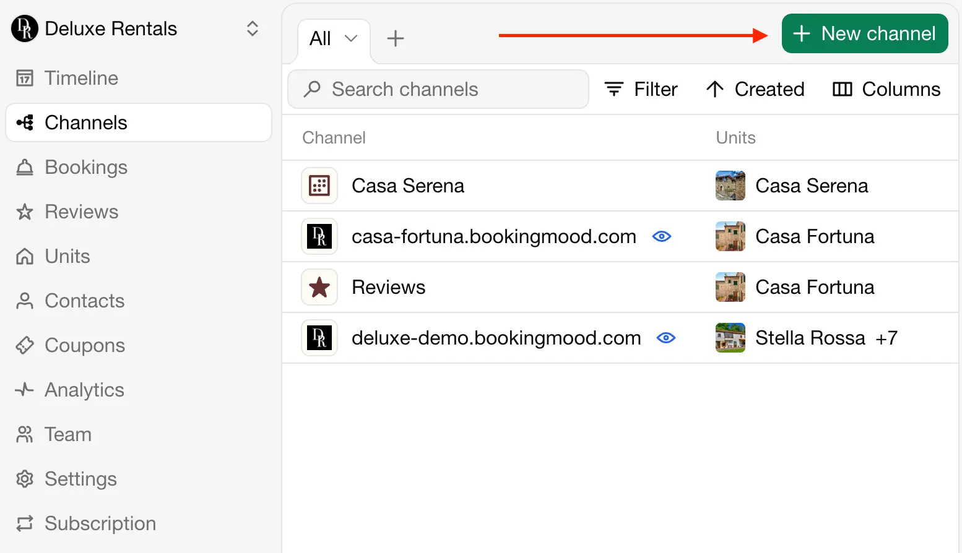Viewport: 962px width, 553px height.
Task: Expand the Deluxe Rentals organization switcher
Action: (x=252, y=28)
